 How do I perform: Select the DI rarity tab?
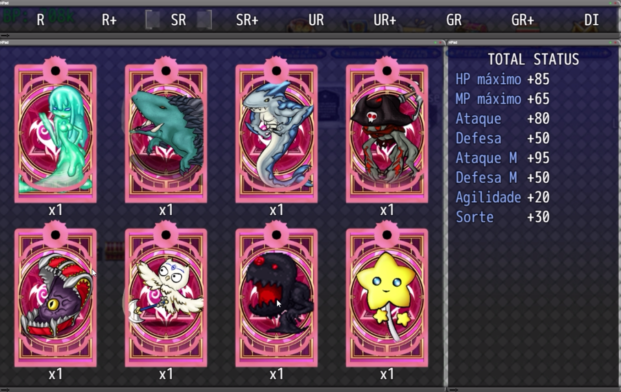pyautogui.click(x=592, y=20)
